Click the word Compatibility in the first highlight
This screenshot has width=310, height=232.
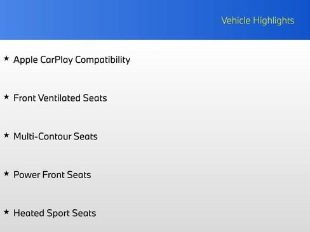coord(103,60)
